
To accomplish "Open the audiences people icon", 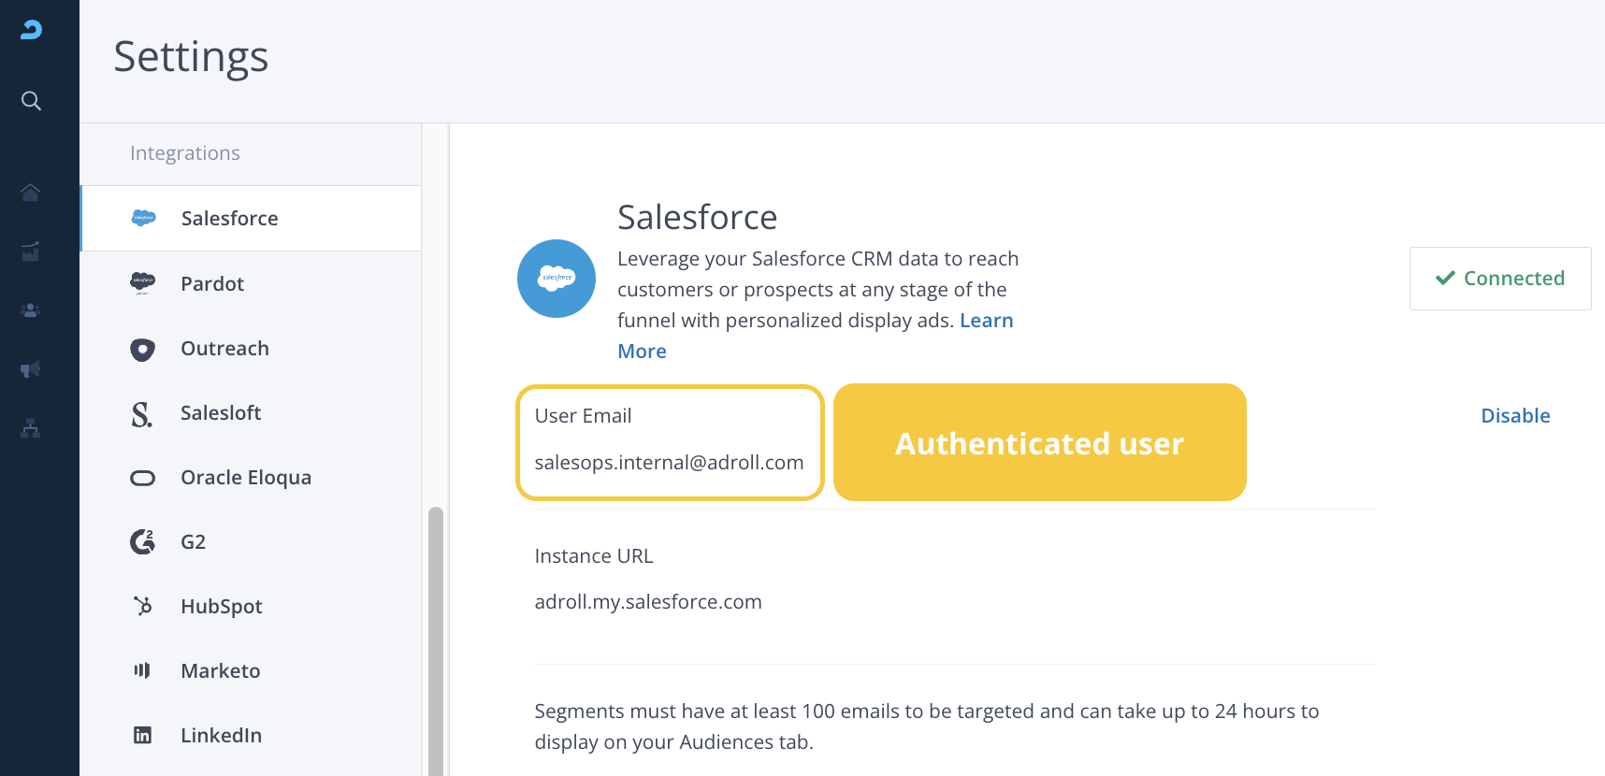I will tap(31, 310).
